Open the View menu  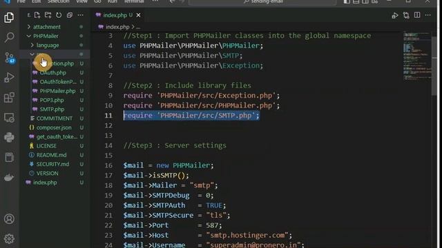tap(81, 1)
